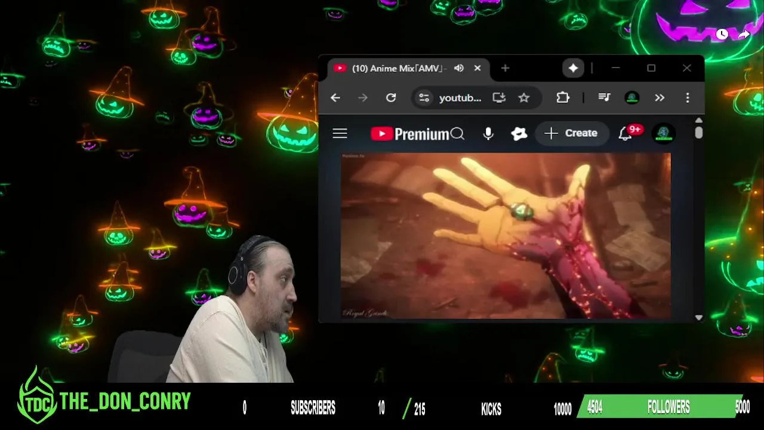
Task: Open the Chrome profile avatar
Action: [632, 97]
